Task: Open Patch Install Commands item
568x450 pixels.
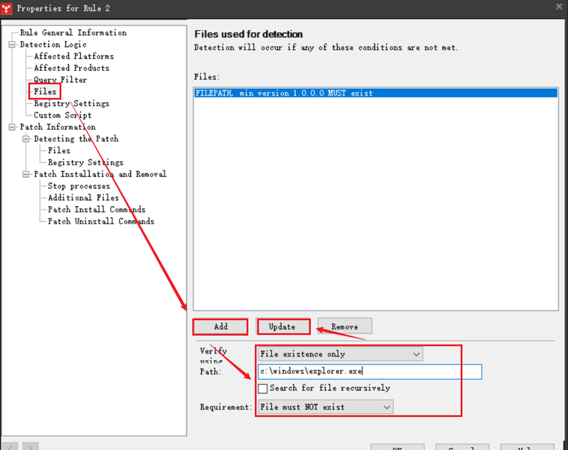Action: (x=97, y=210)
